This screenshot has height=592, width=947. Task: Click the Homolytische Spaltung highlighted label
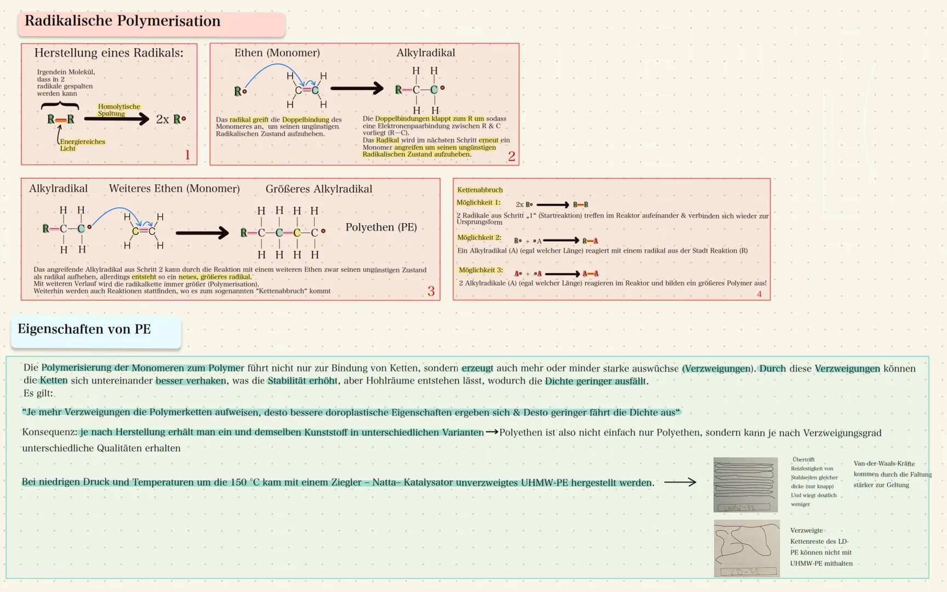[x=119, y=110]
